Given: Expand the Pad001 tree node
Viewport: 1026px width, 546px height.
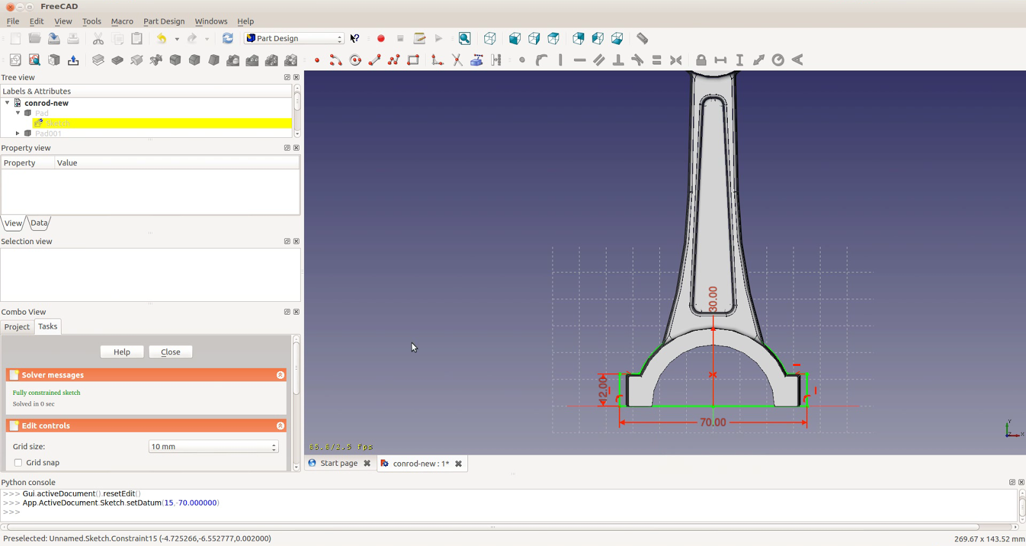Looking at the screenshot, I should click(18, 133).
